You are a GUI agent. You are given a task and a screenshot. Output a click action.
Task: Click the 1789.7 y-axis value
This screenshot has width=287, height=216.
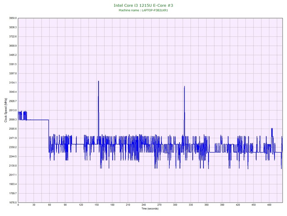(13, 193)
